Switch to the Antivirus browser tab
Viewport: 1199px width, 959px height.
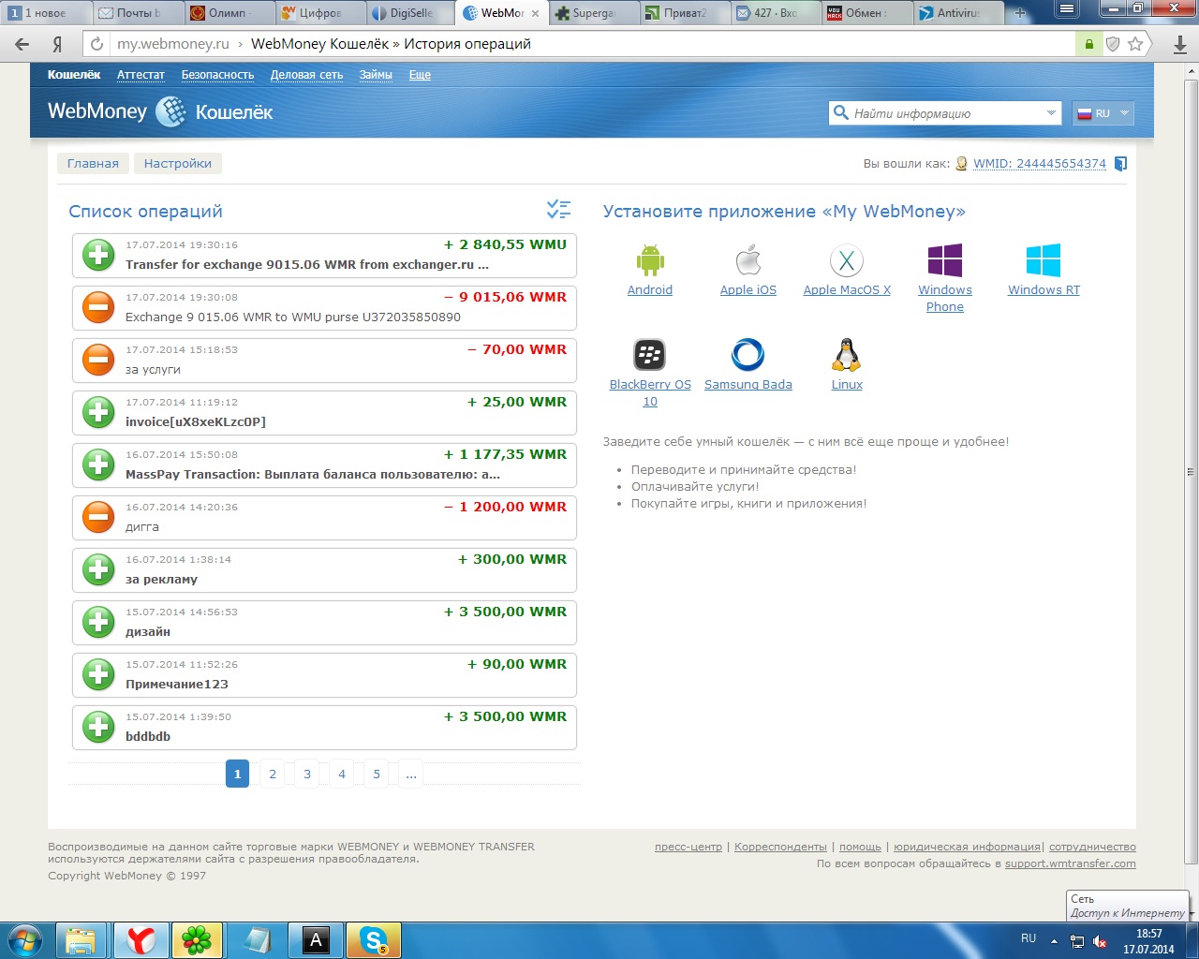[958, 13]
